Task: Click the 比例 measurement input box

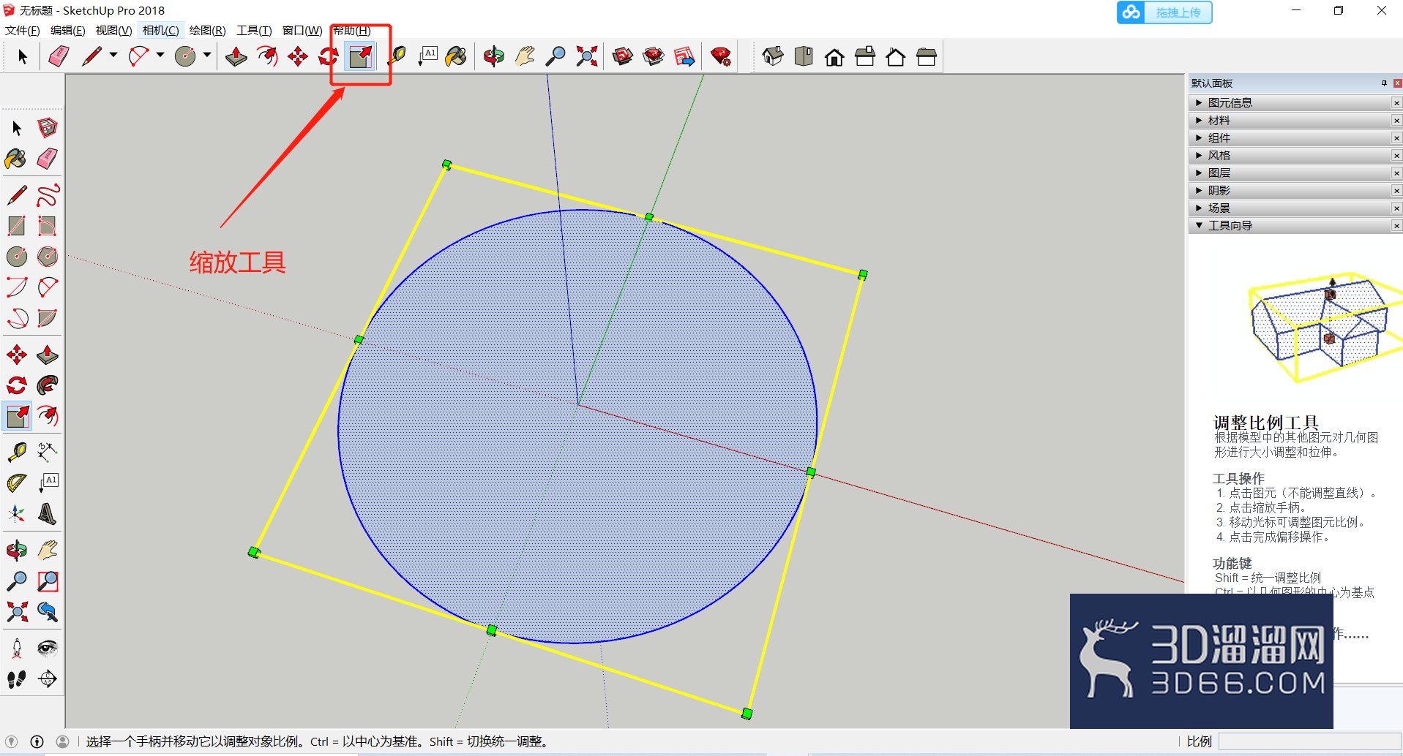Action: point(1309,741)
